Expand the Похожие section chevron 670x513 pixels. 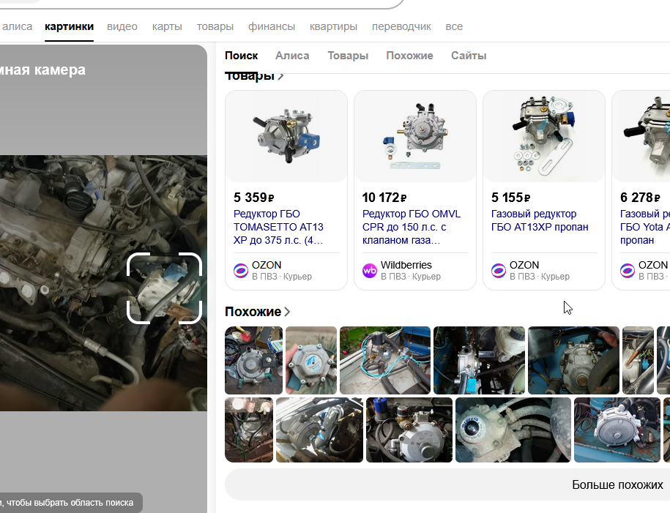(287, 312)
